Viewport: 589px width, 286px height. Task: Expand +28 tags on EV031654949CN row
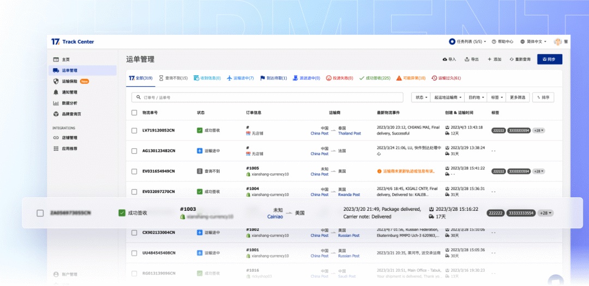(x=539, y=171)
